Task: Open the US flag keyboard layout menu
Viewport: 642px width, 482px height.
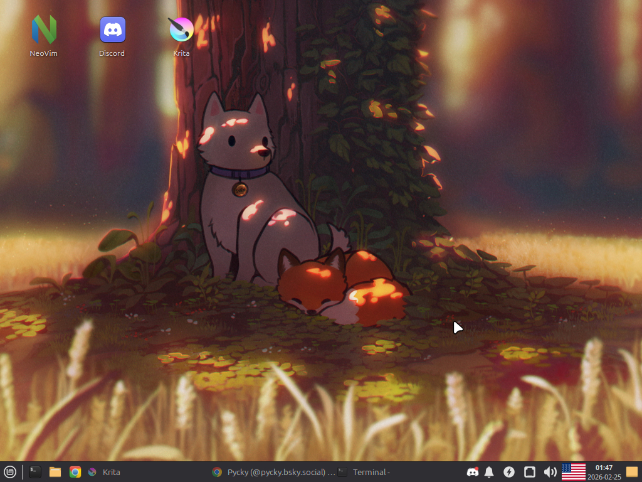Action: [573, 472]
